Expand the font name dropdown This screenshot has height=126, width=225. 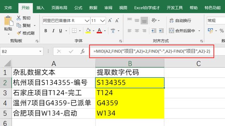[x=87, y=21]
